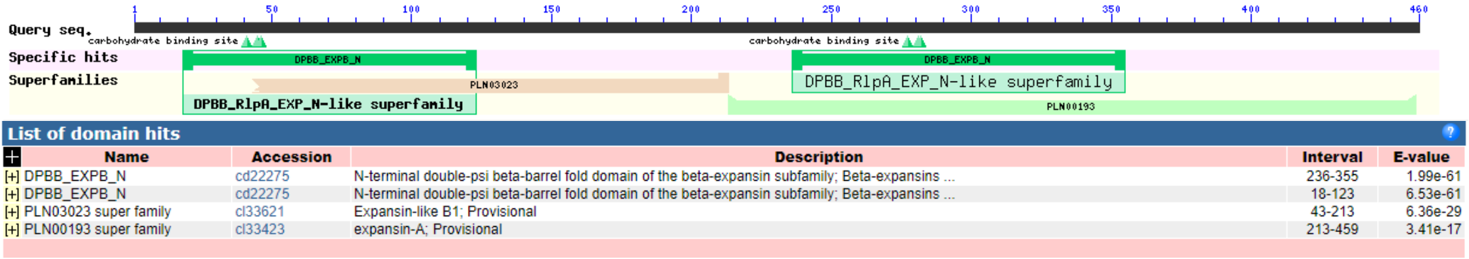Click the right DPBB_RlpA_EXP_N-like superfamily box
Image resolution: width=1469 pixels, height=259 pixels.
point(958,82)
